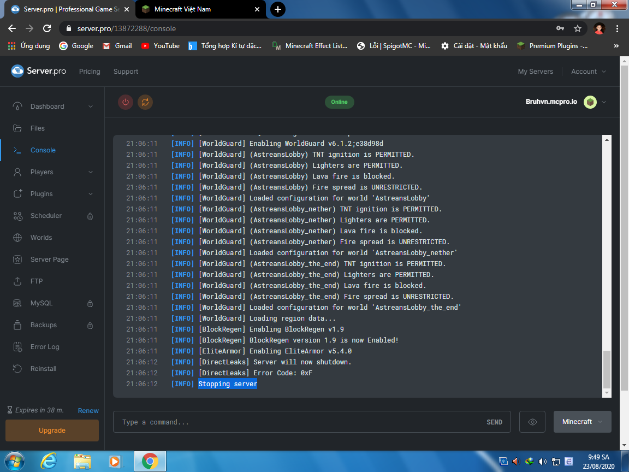Open the Account dropdown menu
Screen dimensions: 629x472
(588, 72)
